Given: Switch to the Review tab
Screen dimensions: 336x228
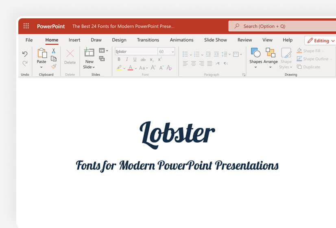Looking at the screenshot, I should pyautogui.click(x=245, y=40).
